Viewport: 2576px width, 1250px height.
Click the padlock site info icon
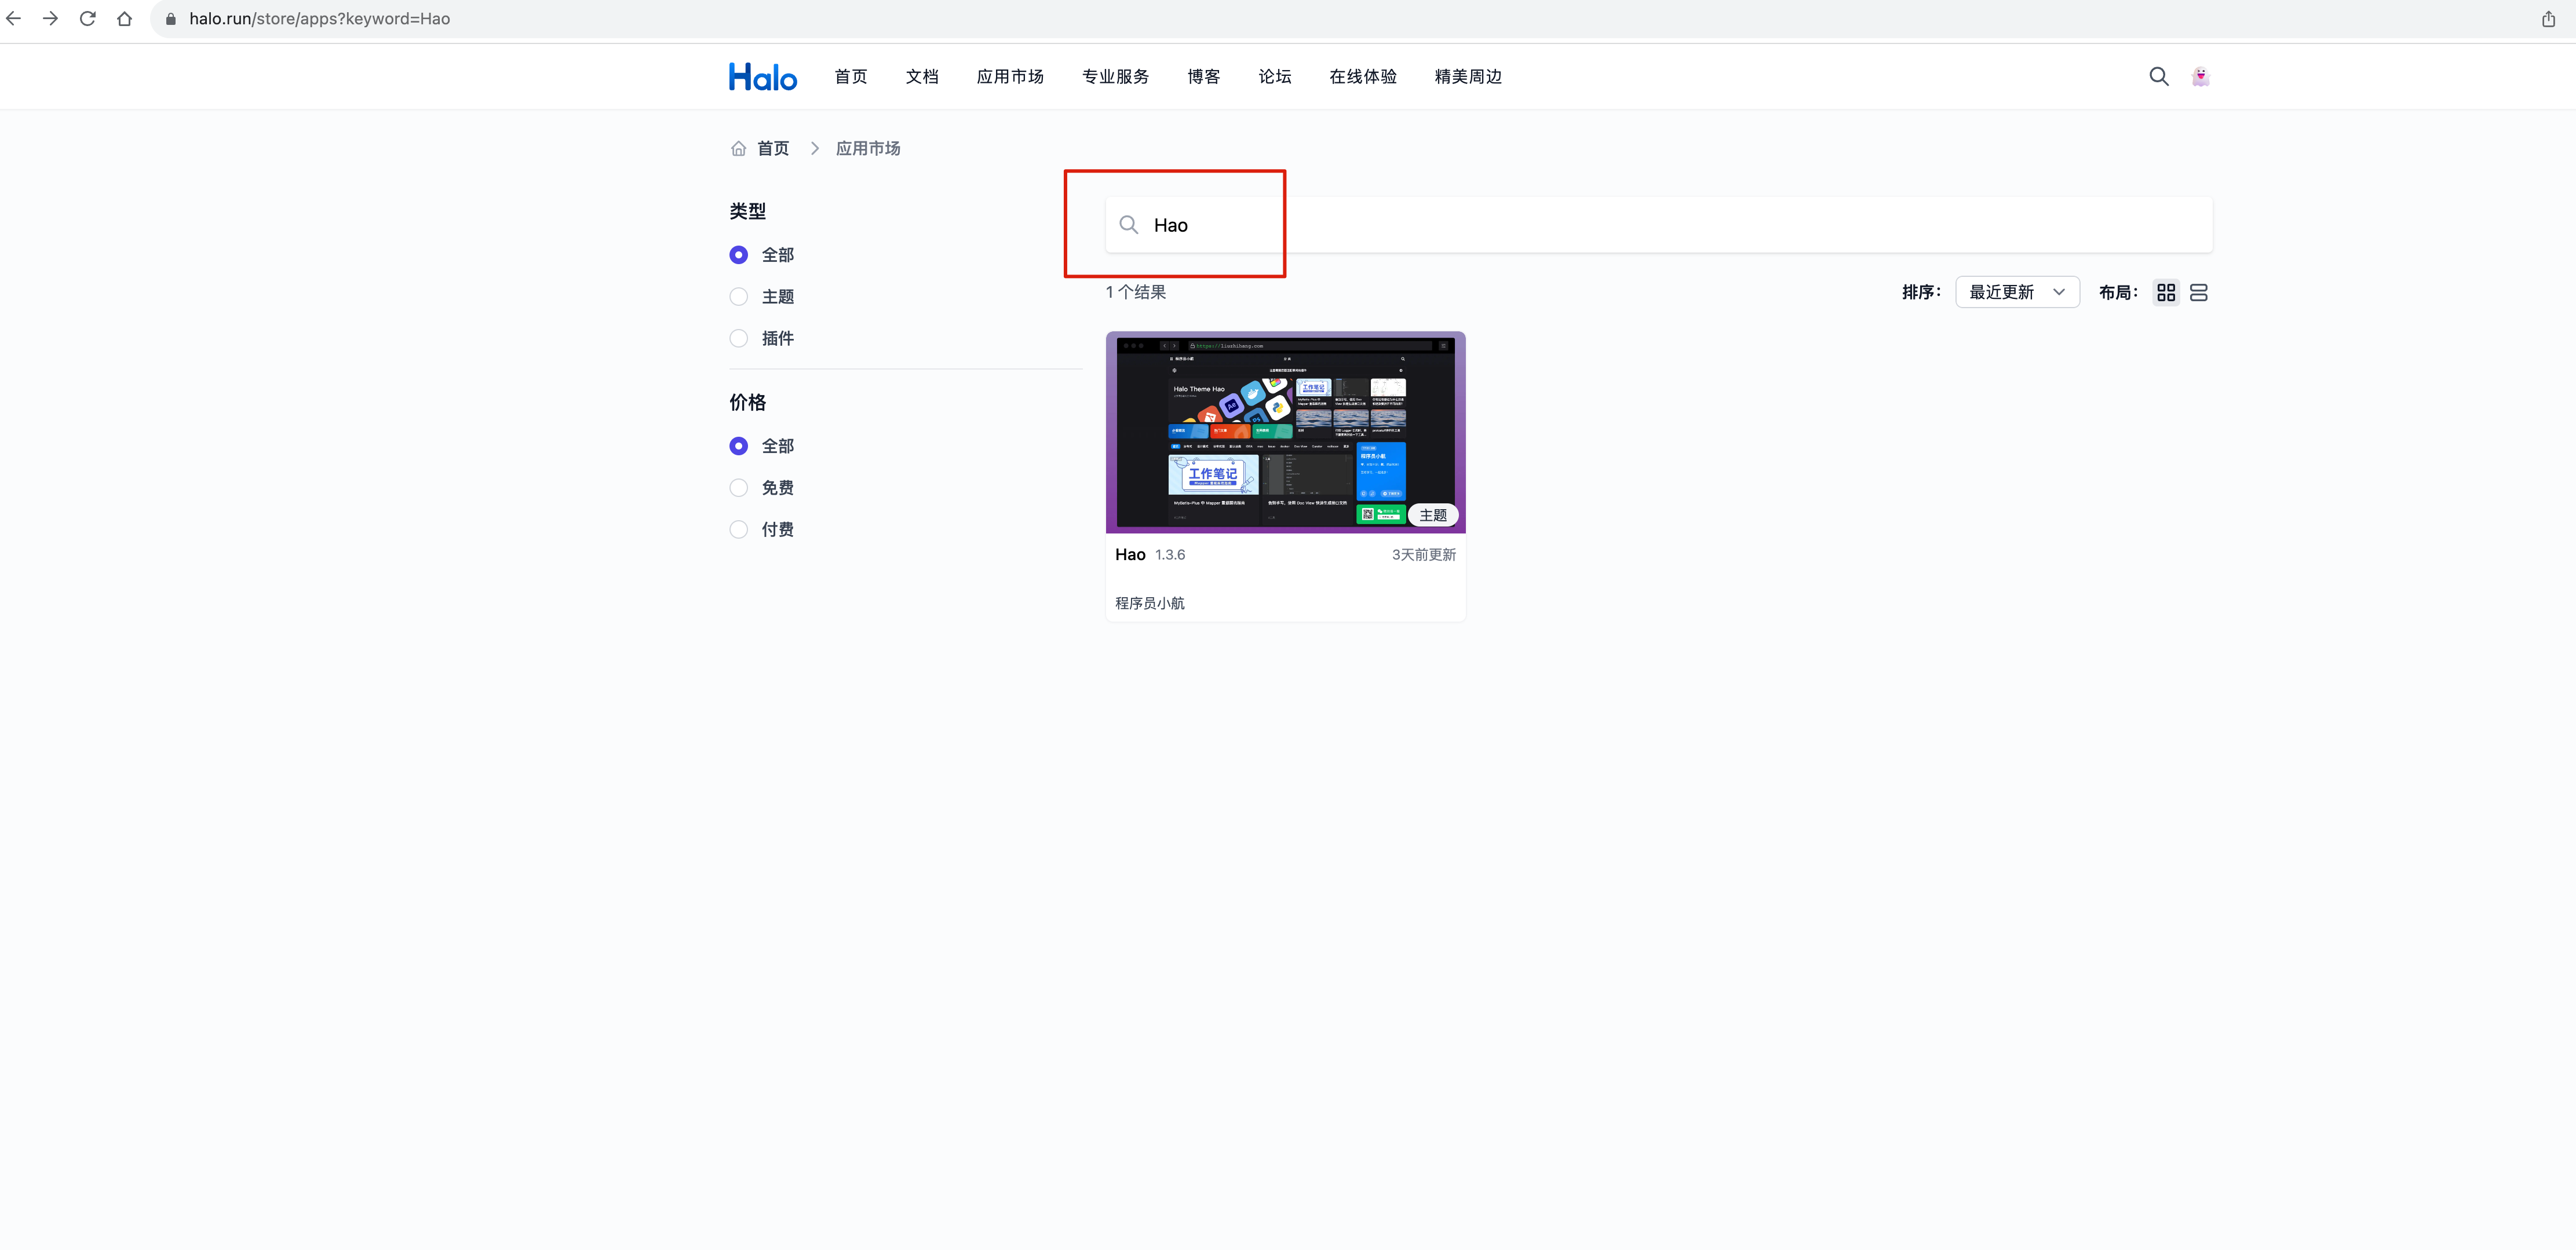click(x=171, y=19)
